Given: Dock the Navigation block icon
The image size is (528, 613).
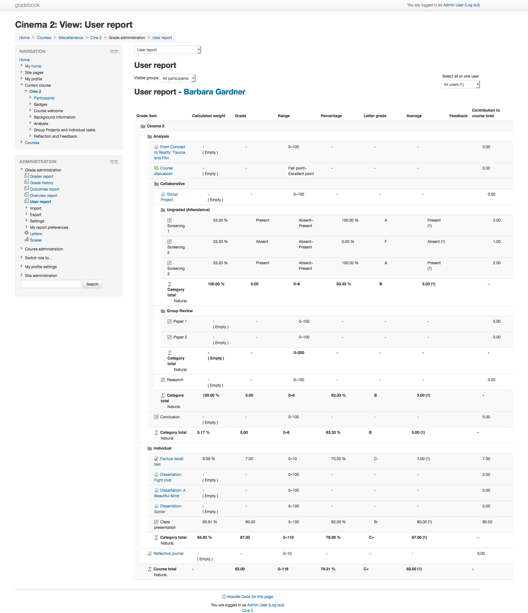Looking at the screenshot, I should click(x=116, y=52).
